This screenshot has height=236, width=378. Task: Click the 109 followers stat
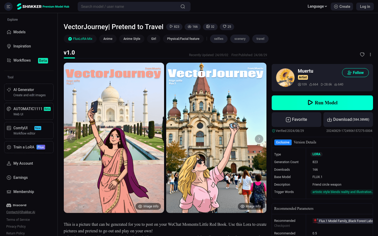pos(302,84)
